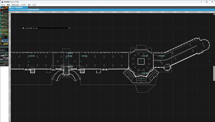Select the 架線 catenary tool with blue thumbnail
215x122 pixels.
click(x=4, y=41)
